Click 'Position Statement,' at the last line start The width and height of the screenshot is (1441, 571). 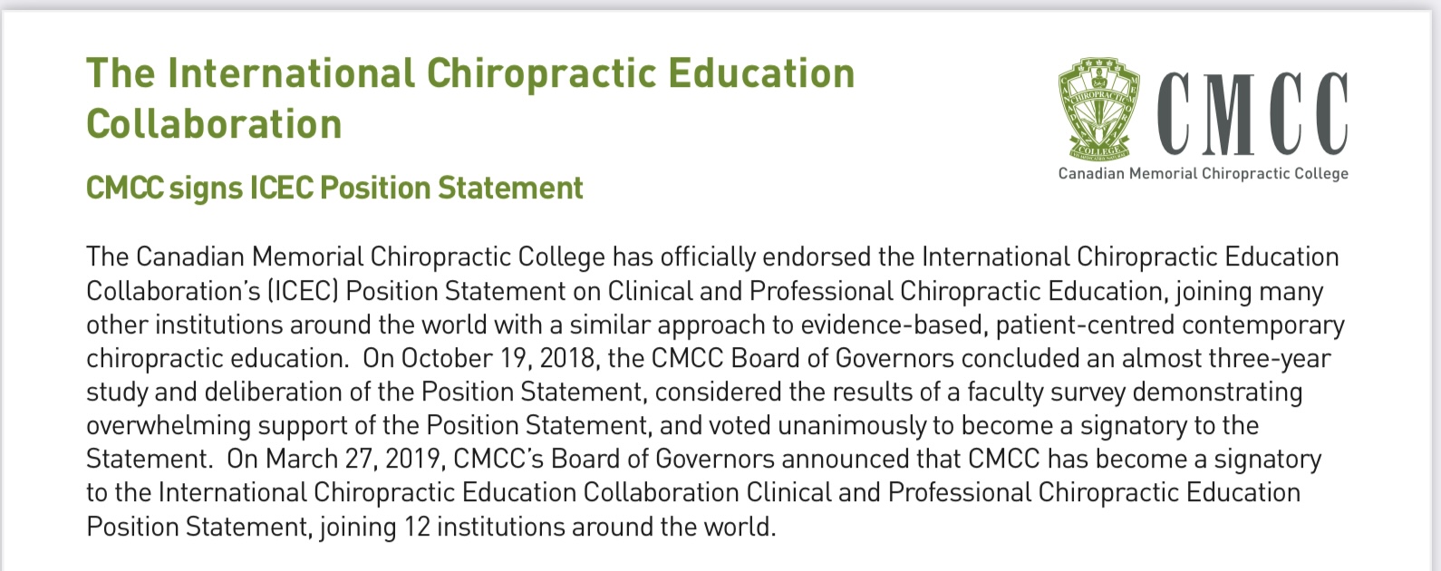click(x=198, y=527)
